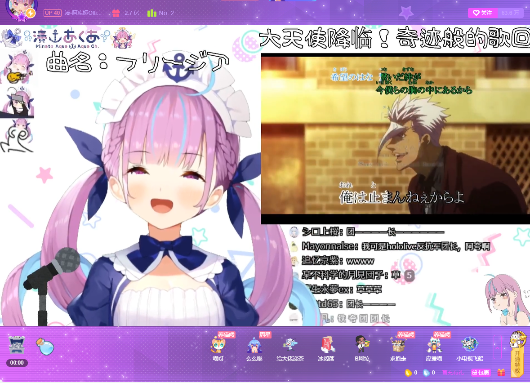Open the red gift box icon
Image resolution: width=530 pixels, height=383 pixels.
tap(501, 373)
